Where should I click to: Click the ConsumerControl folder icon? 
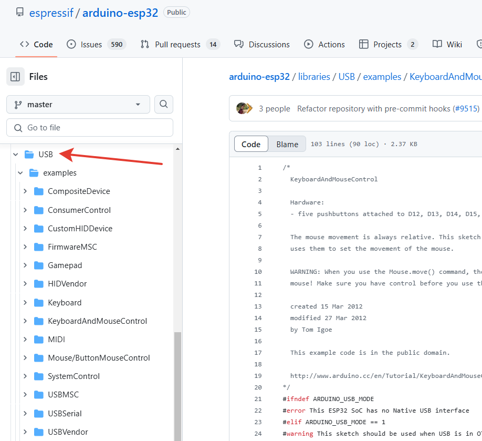pos(38,210)
